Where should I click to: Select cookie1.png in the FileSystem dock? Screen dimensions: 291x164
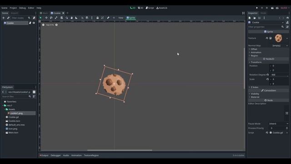point(16,113)
